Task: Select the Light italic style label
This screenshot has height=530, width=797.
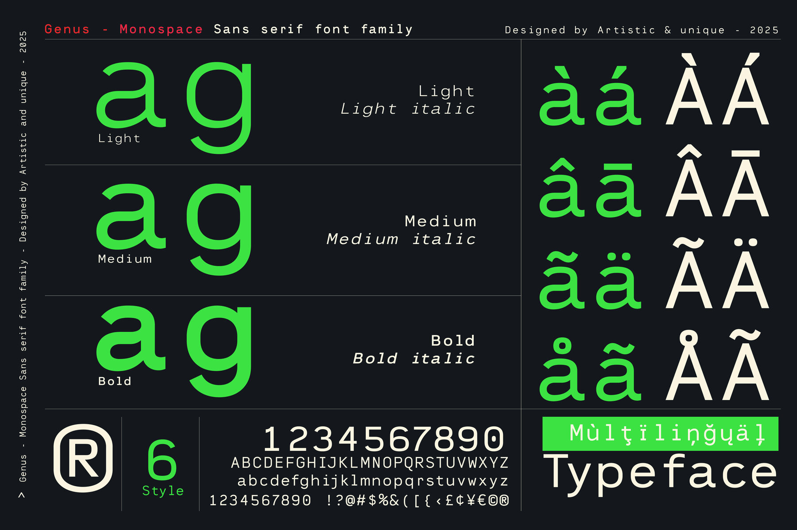Action: click(407, 109)
